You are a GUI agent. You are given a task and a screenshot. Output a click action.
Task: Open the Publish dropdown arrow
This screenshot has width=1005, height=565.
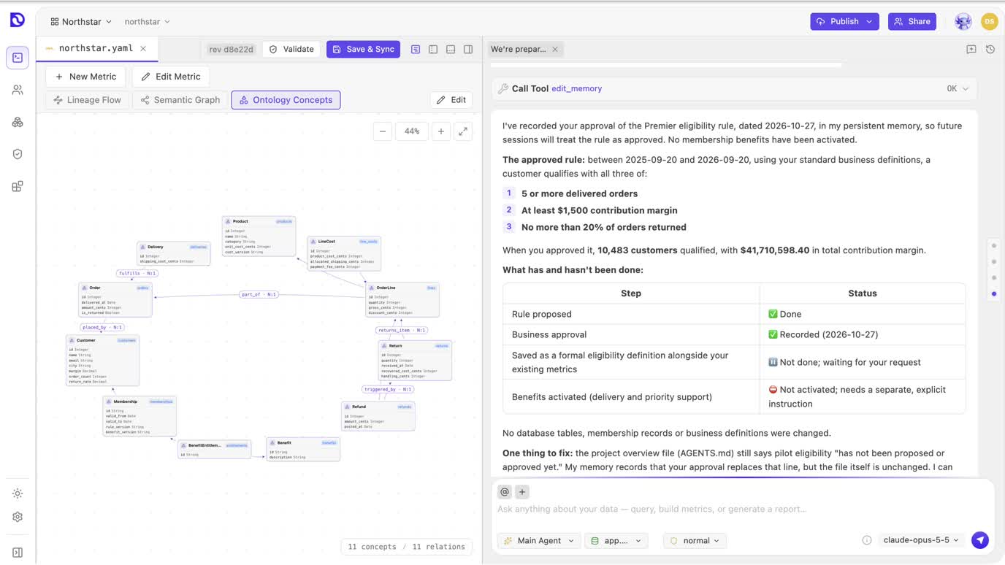(x=869, y=22)
